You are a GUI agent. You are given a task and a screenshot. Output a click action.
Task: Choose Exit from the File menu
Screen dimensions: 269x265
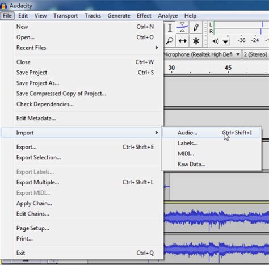coord(83,253)
